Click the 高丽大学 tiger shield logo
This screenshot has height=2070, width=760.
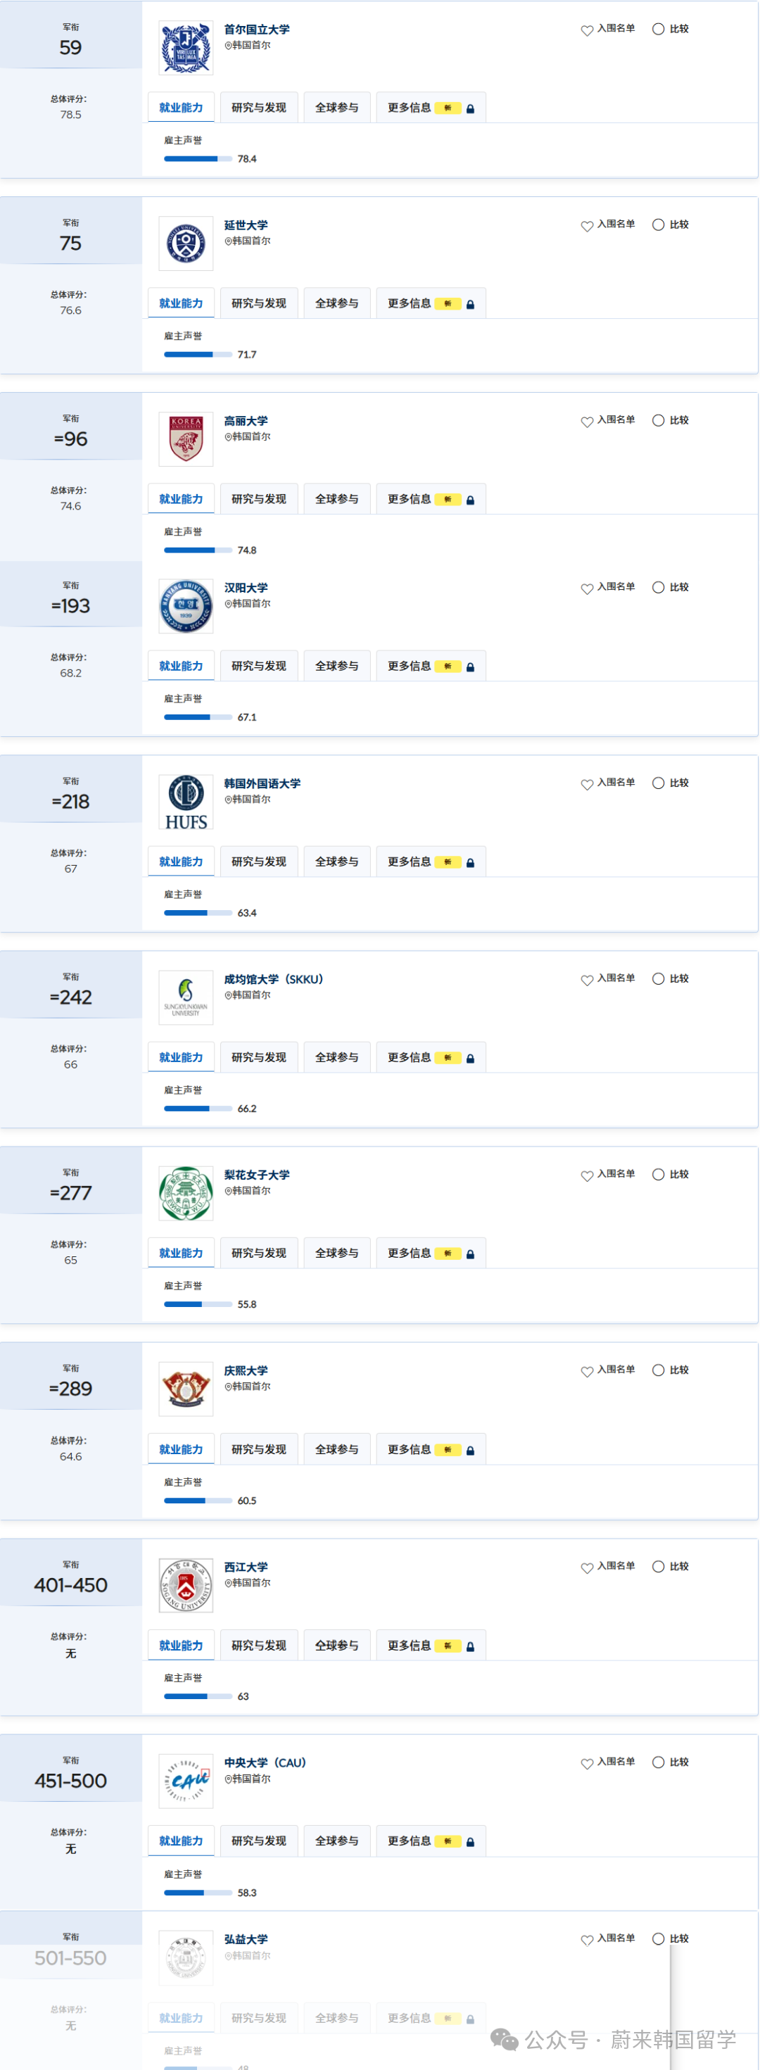coord(186,440)
